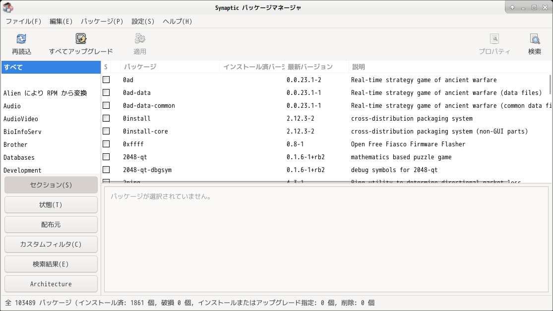This screenshot has height=311, width=553.
Task: Toggle status checkbox for 0xffff
Action: pyautogui.click(x=106, y=144)
